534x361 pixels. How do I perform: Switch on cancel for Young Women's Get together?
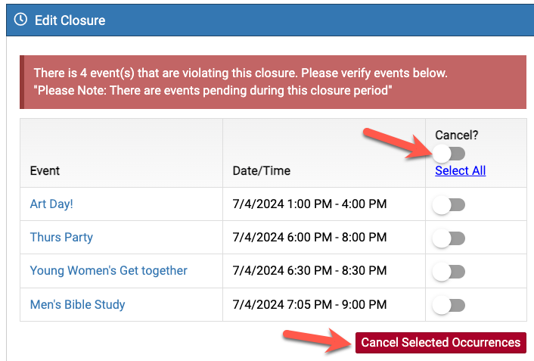coord(449,272)
